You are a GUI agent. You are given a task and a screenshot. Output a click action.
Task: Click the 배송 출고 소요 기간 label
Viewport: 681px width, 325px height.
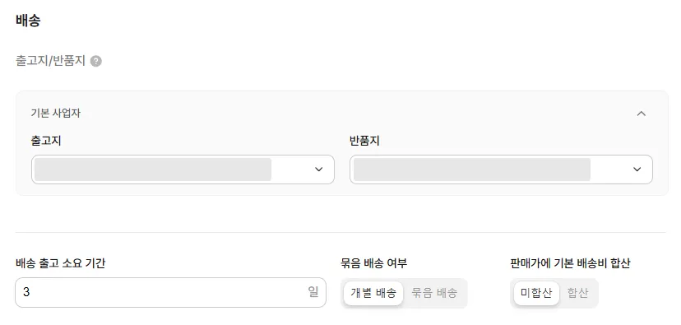tap(60, 263)
